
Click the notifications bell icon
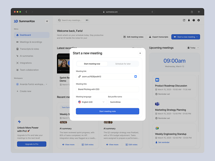click(x=189, y=20)
